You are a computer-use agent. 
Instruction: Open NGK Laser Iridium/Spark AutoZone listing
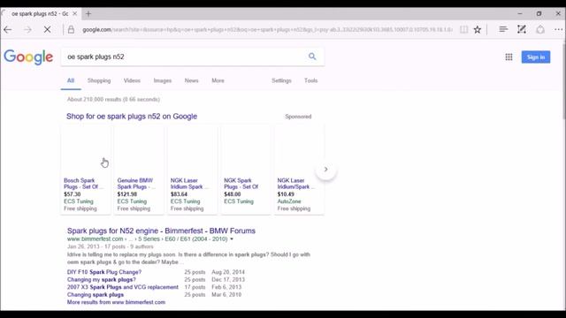click(295, 184)
